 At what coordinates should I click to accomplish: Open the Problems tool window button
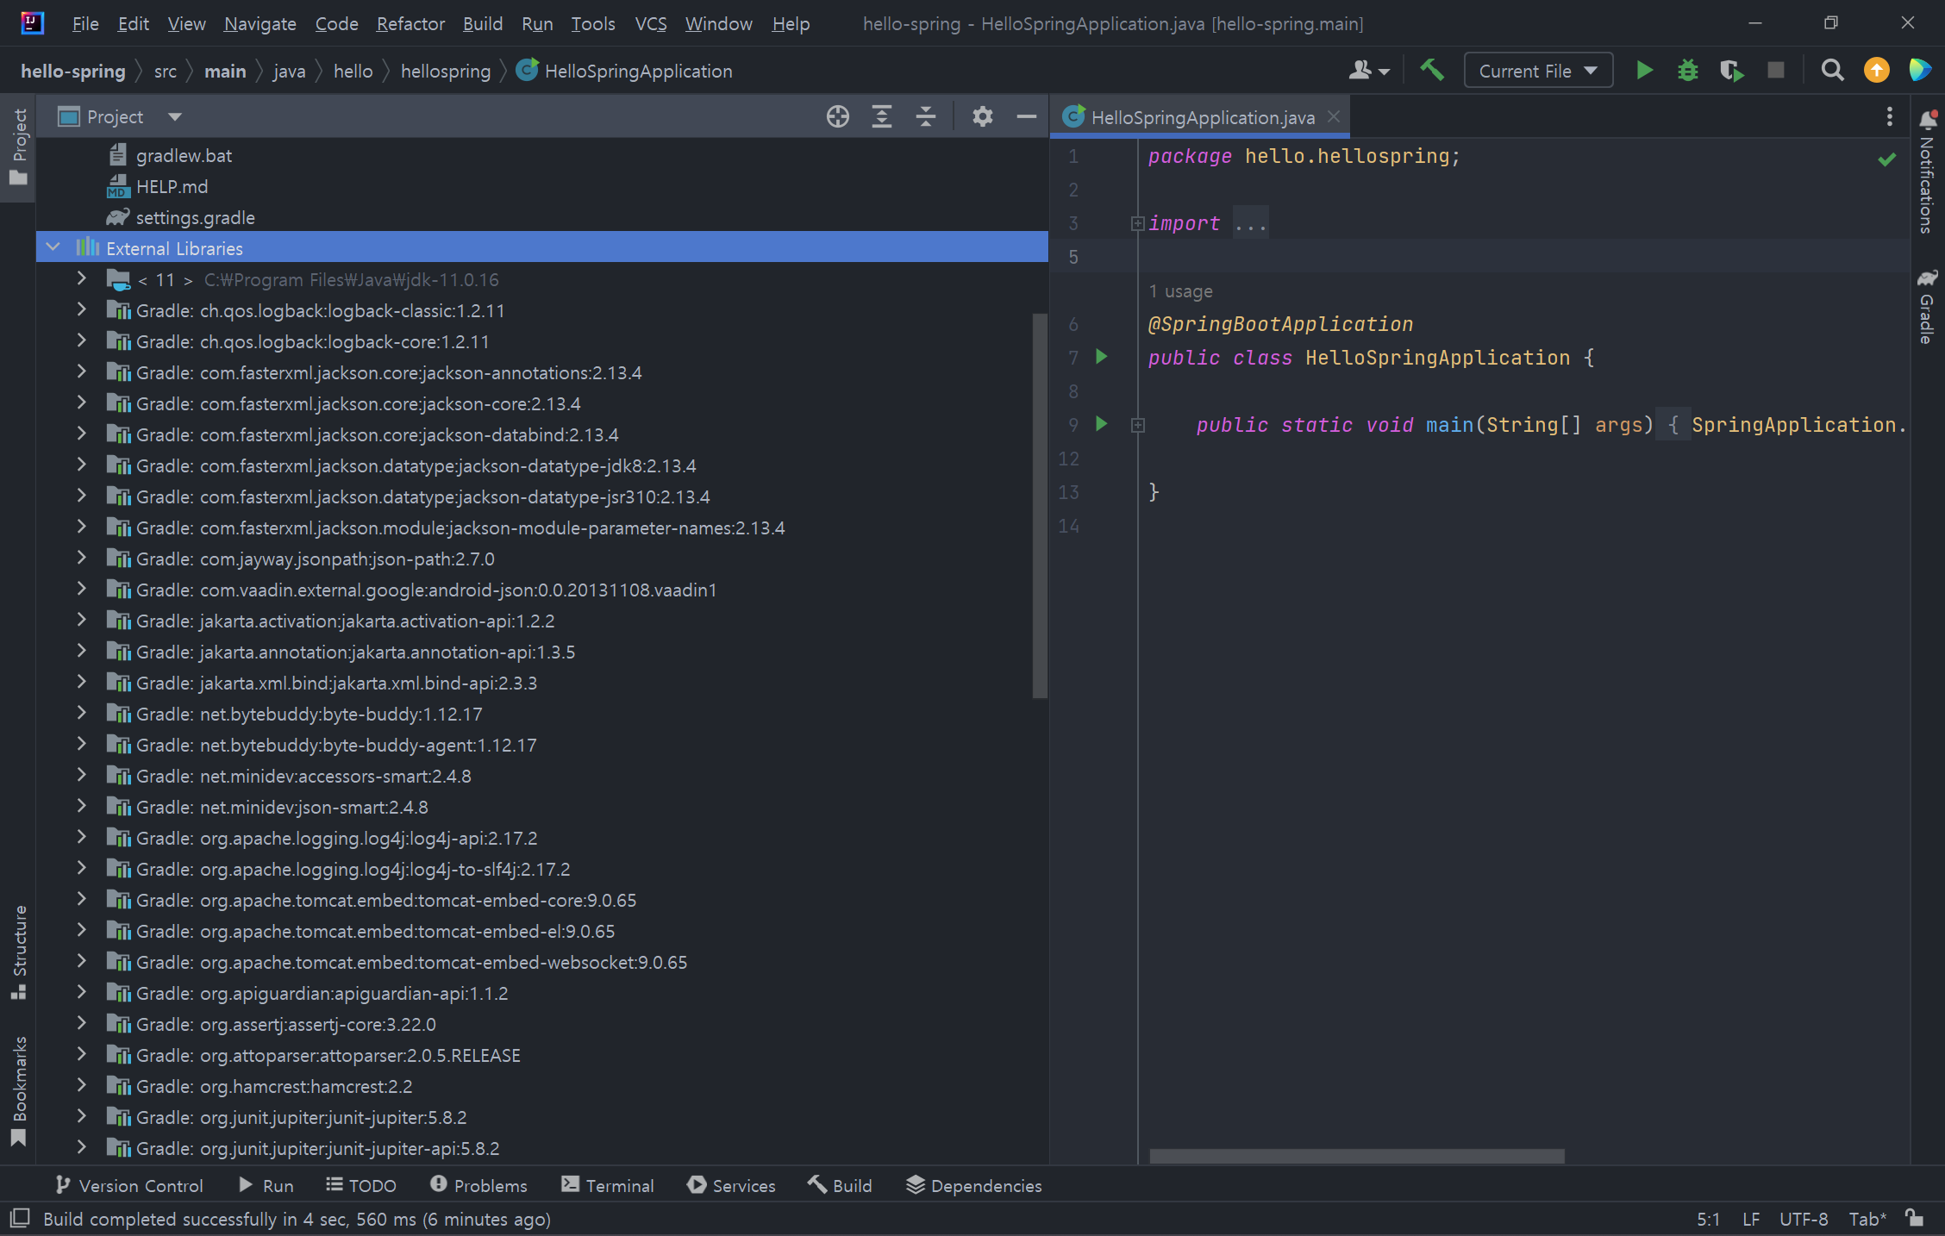[x=478, y=1185]
